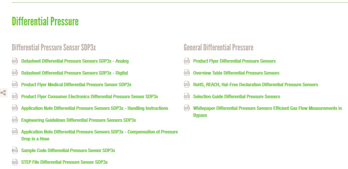Click PDF icon beside Engineering Guidelines link
This screenshot has height=169, width=348.
point(15,120)
